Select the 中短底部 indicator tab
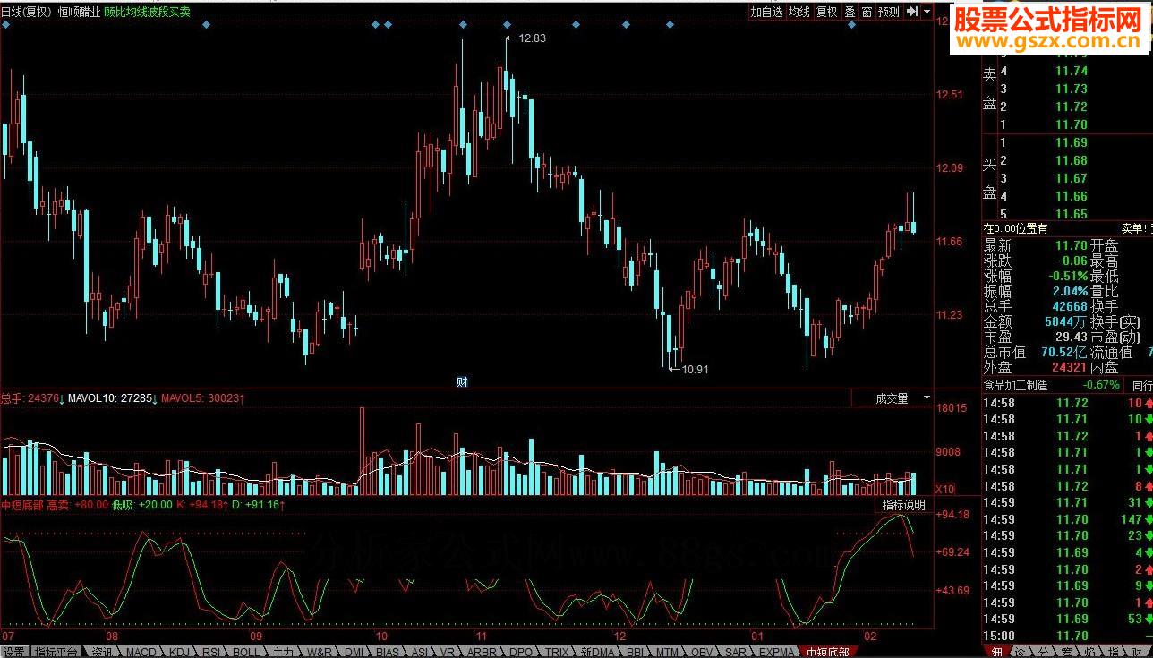Viewport: 1153px width, 658px height. coord(827,652)
